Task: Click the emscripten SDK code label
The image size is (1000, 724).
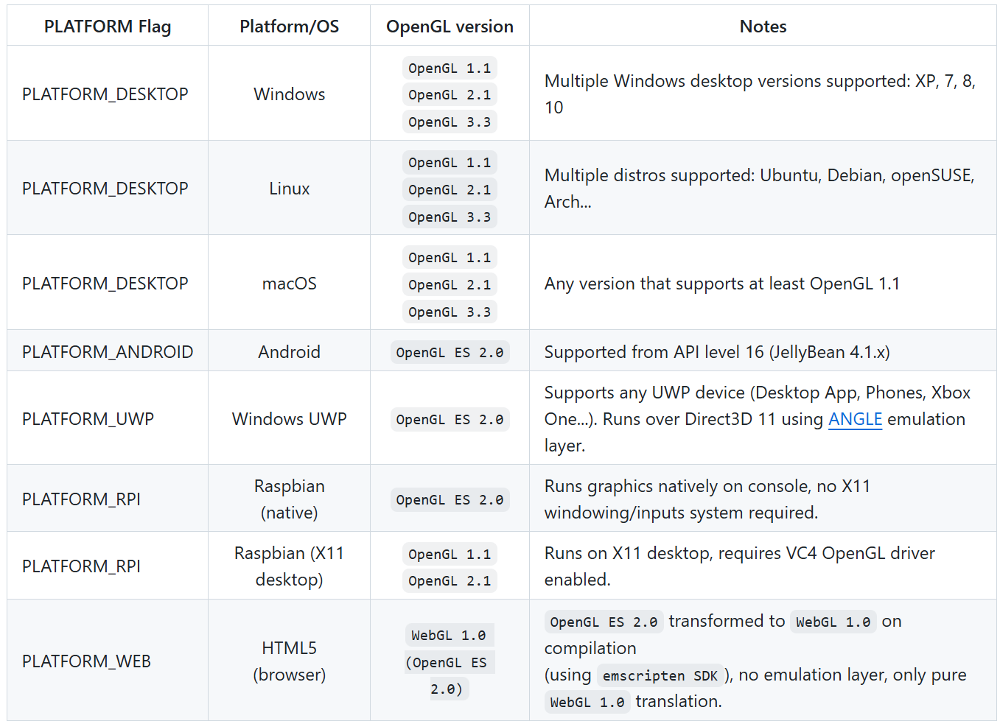Action: [x=660, y=676]
